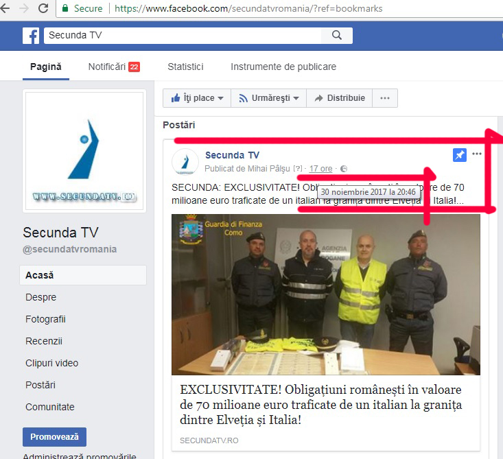
Task: Open the post options three-dot menu
Action: (x=477, y=154)
